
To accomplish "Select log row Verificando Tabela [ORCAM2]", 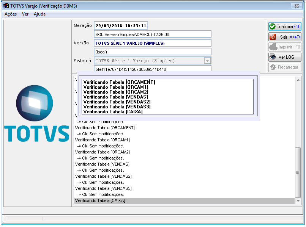I will pyautogui.click(x=184, y=152).
